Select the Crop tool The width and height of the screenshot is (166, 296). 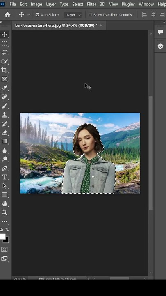tap(5, 70)
